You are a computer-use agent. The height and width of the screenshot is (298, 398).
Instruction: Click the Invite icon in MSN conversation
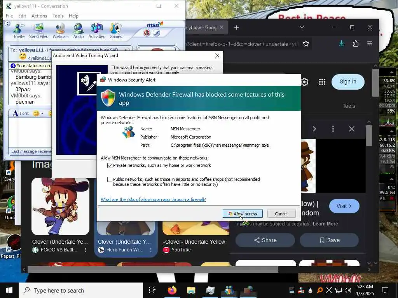[19, 31]
